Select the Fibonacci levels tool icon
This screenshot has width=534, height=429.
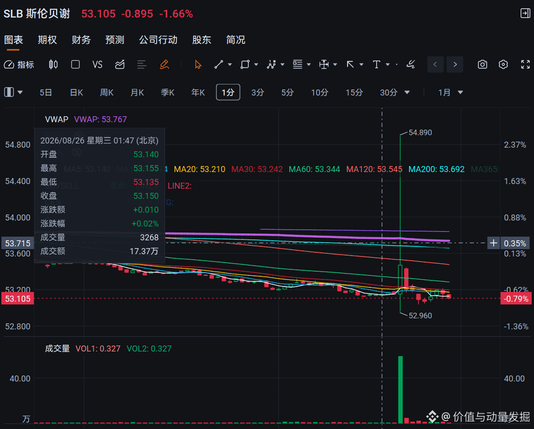point(298,65)
